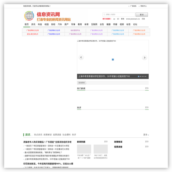Viewport: 172px width, 172px height.
Task: Open thumbnail above 争议 30亿 caption
Action: (x=101, y=149)
